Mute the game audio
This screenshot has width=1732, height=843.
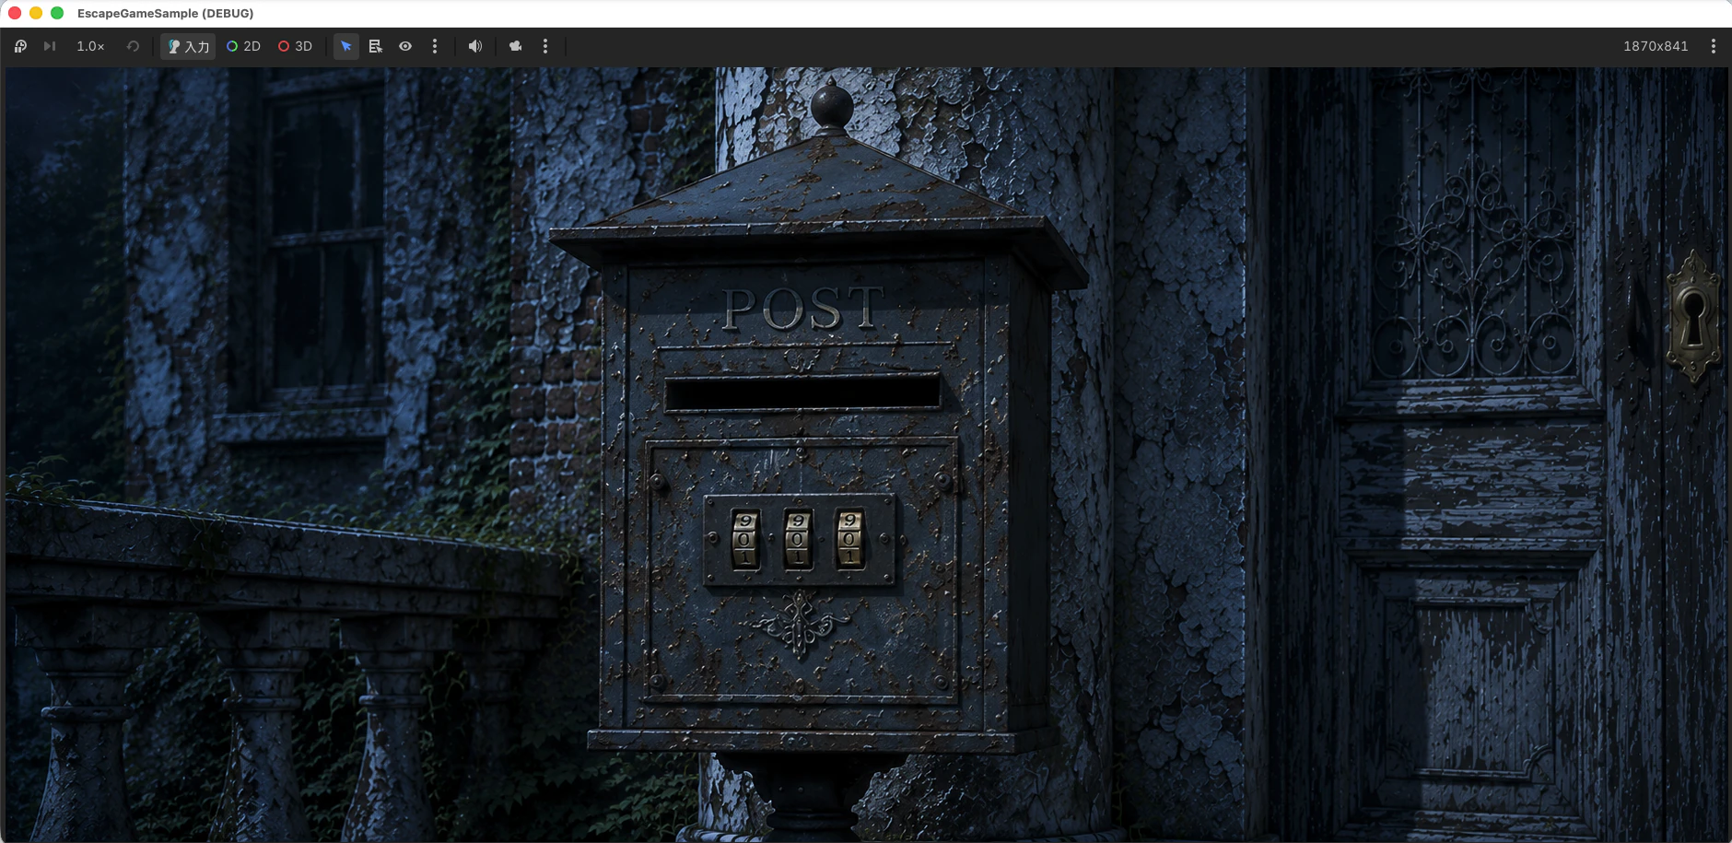click(475, 46)
